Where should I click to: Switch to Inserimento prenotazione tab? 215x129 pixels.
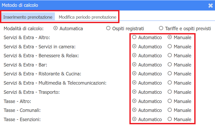(28, 17)
